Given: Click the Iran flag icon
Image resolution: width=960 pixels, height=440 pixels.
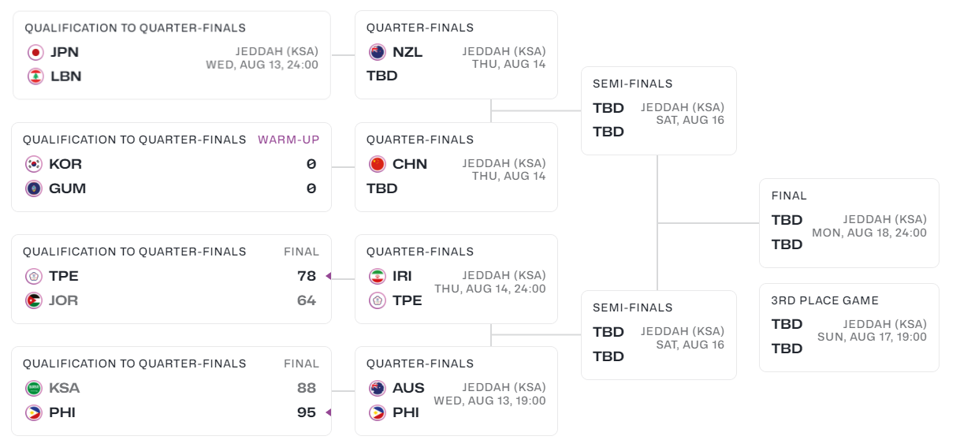Looking at the screenshot, I should click(378, 276).
